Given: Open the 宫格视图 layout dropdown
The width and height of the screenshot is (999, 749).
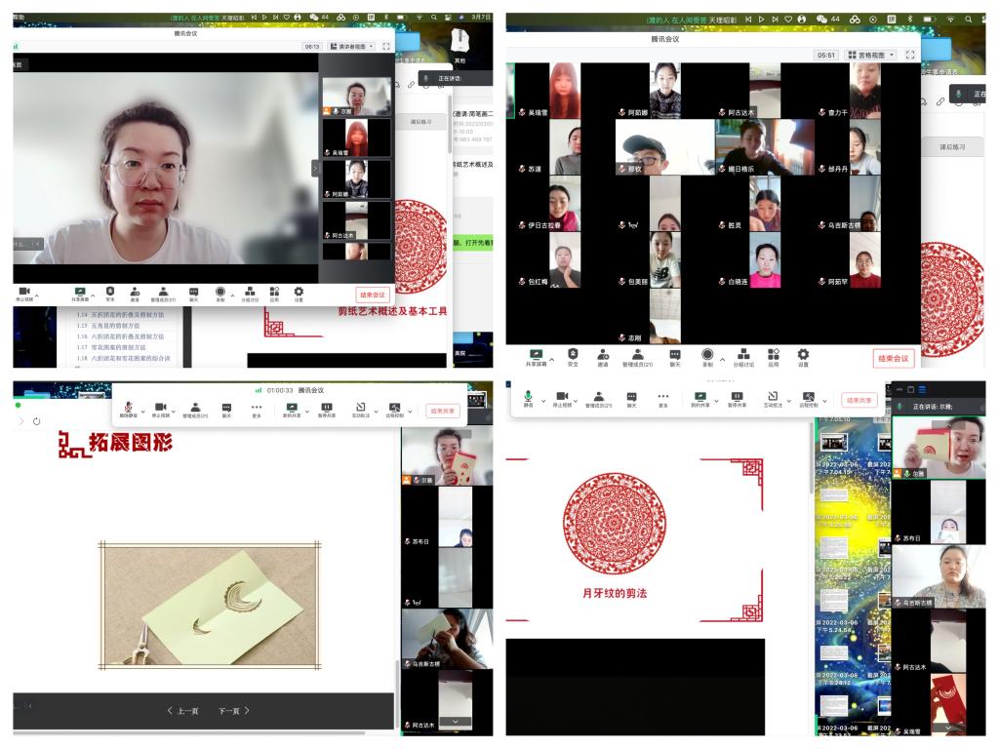Looking at the screenshot, I should point(870,56).
